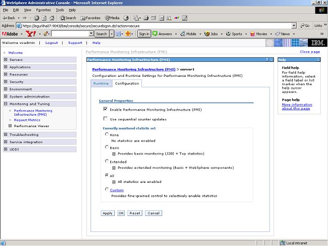
Task: Click the OK button
Action: (x=121, y=213)
